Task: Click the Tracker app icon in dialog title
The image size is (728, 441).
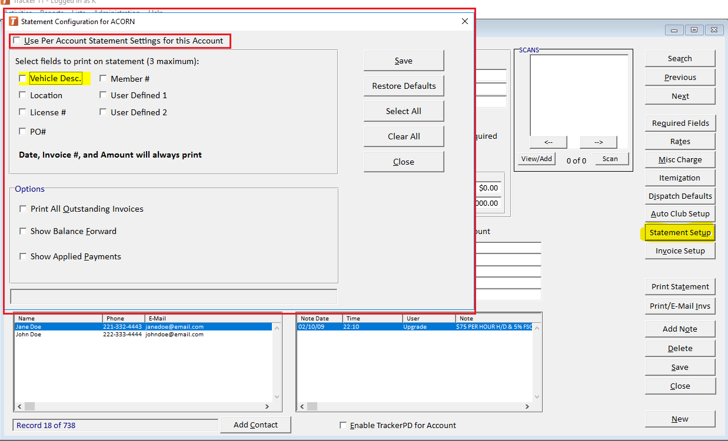Action: [x=14, y=21]
